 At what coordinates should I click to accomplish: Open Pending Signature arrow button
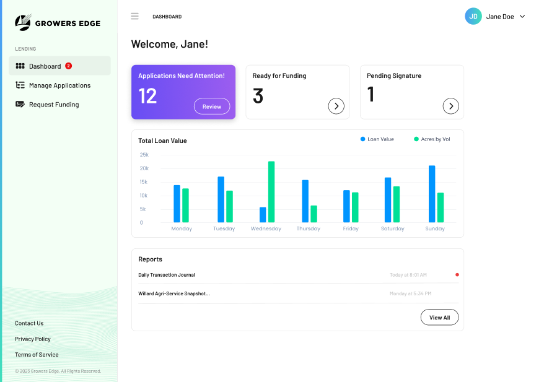[450, 106]
